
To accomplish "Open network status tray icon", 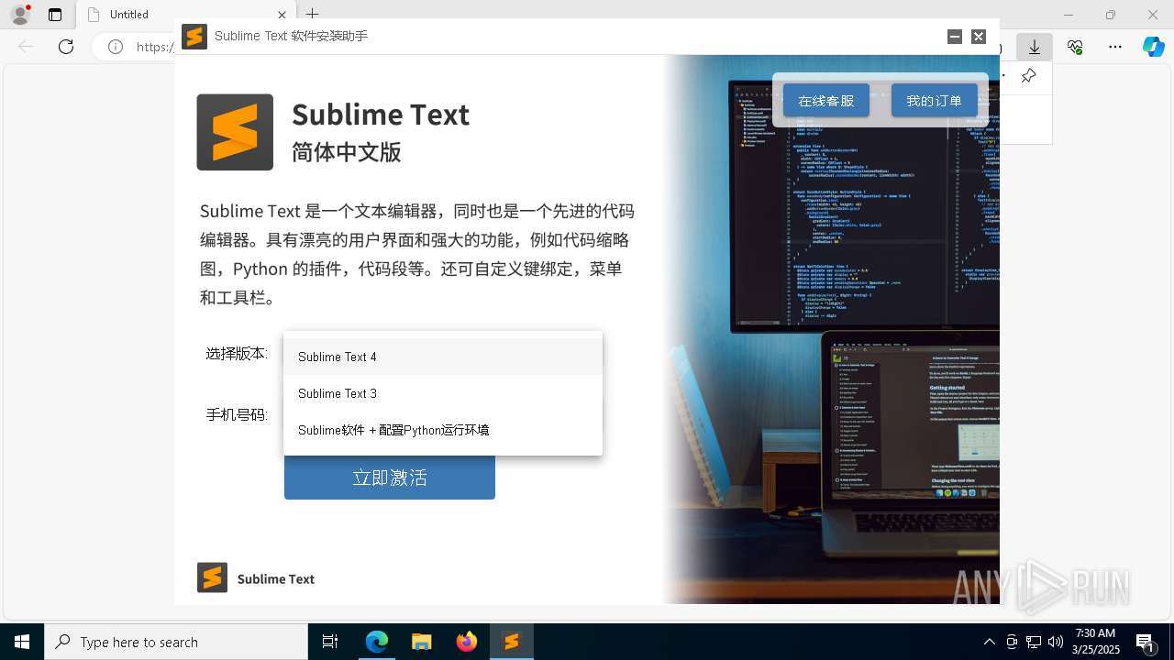I will [x=1034, y=642].
